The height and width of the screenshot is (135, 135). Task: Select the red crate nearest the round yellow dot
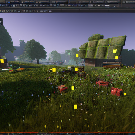(x=117, y=92)
